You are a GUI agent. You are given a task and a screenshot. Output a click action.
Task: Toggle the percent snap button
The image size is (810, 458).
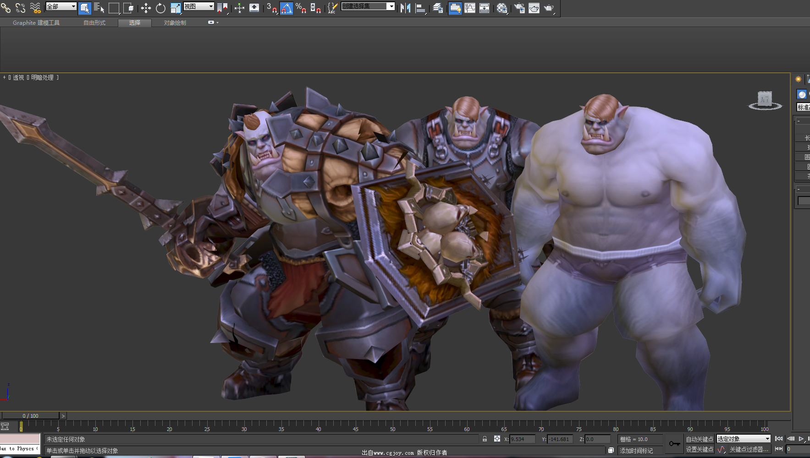[x=301, y=7]
